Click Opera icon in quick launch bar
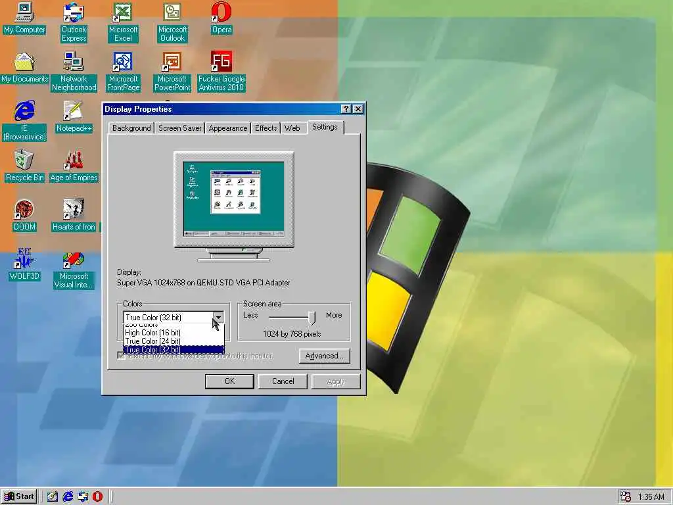This screenshot has height=505, width=673. point(98,496)
